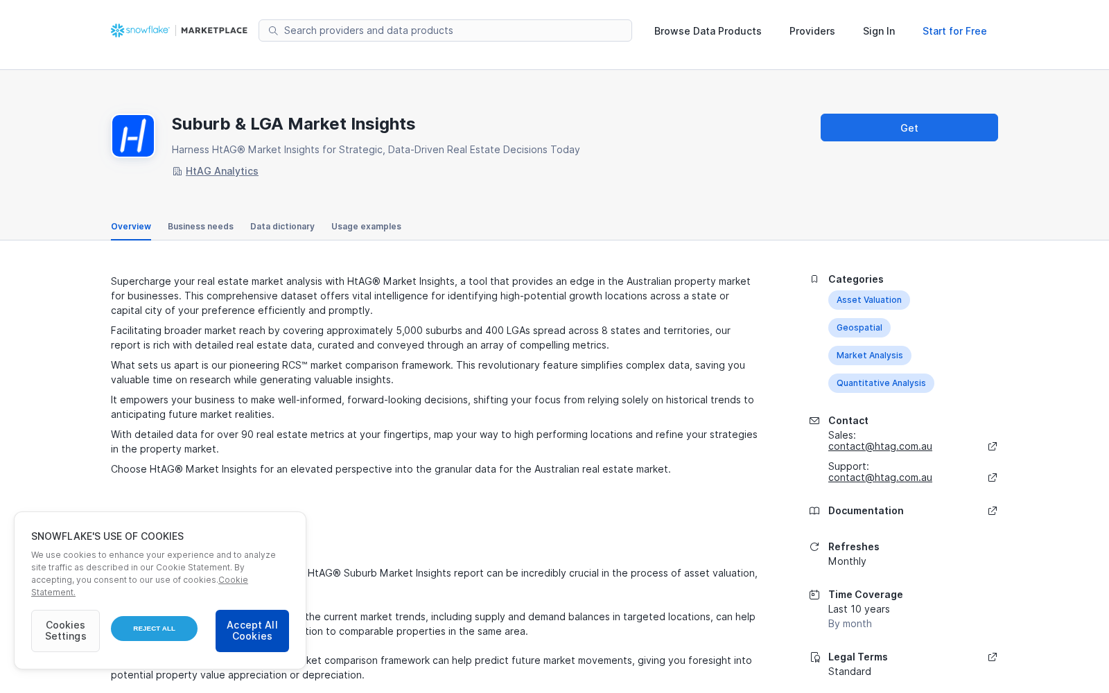Select the Overview tab

pos(131,227)
